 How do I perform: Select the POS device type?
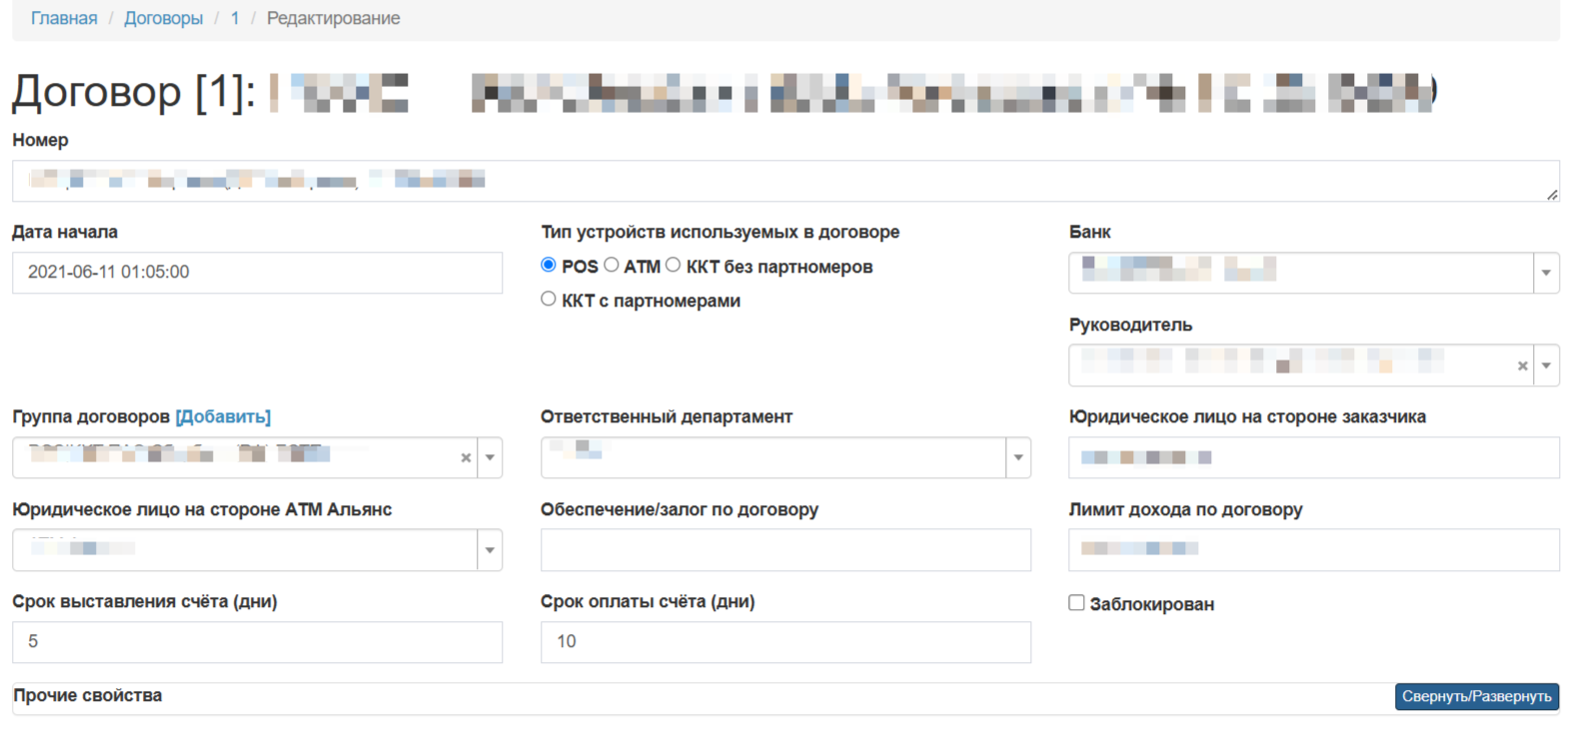[549, 266]
